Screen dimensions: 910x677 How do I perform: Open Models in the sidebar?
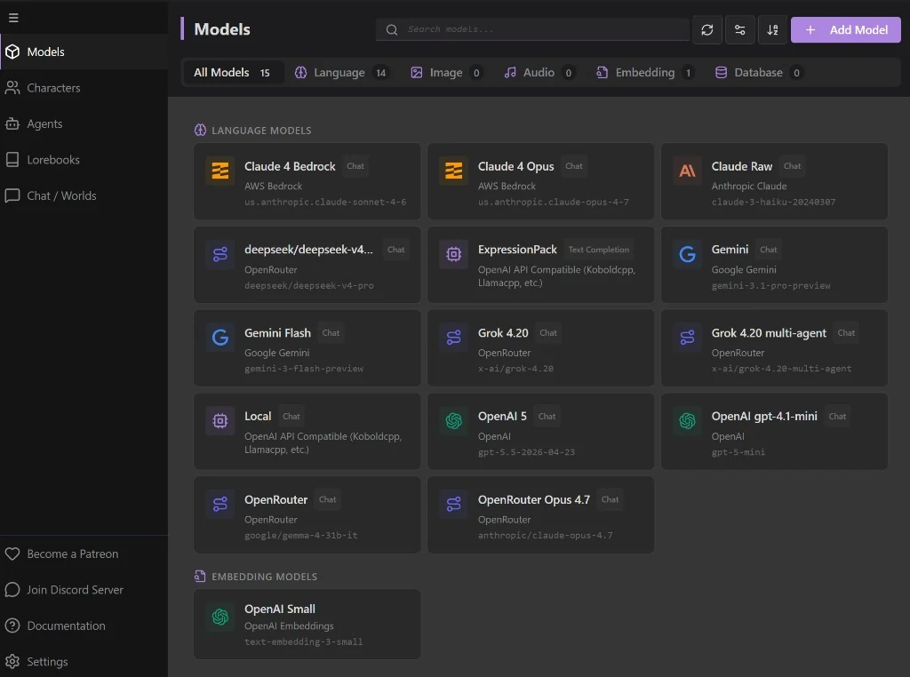click(x=84, y=52)
